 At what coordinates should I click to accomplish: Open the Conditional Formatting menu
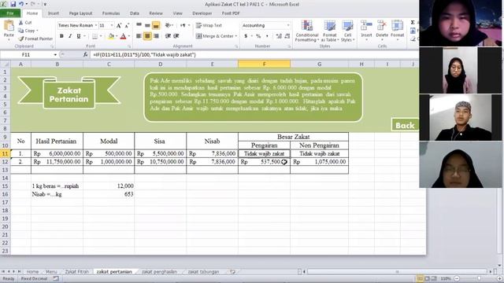pyautogui.click(x=307, y=31)
